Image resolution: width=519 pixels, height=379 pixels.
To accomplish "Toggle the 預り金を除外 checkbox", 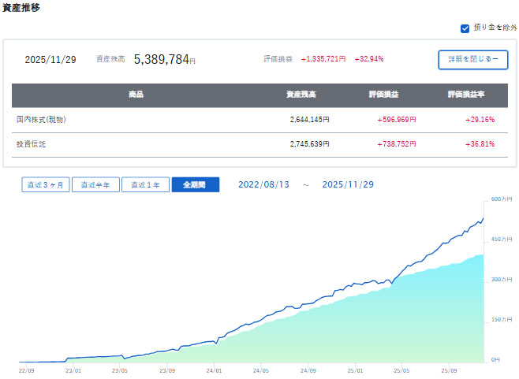I will [x=465, y=28].
